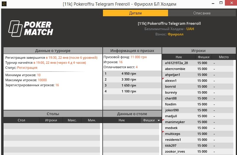Click the red flag marker beside alexvv1
Screen dimensions: 237x155
(163, 79)
